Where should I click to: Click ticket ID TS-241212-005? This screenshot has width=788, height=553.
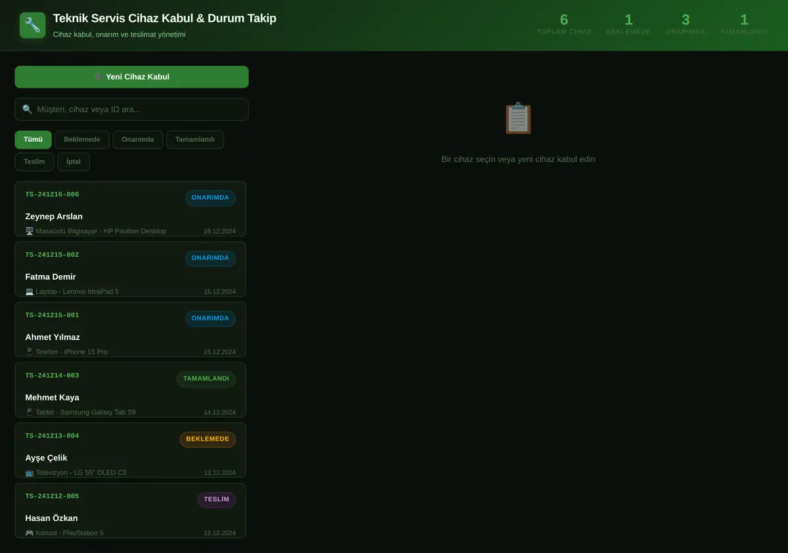52,497
